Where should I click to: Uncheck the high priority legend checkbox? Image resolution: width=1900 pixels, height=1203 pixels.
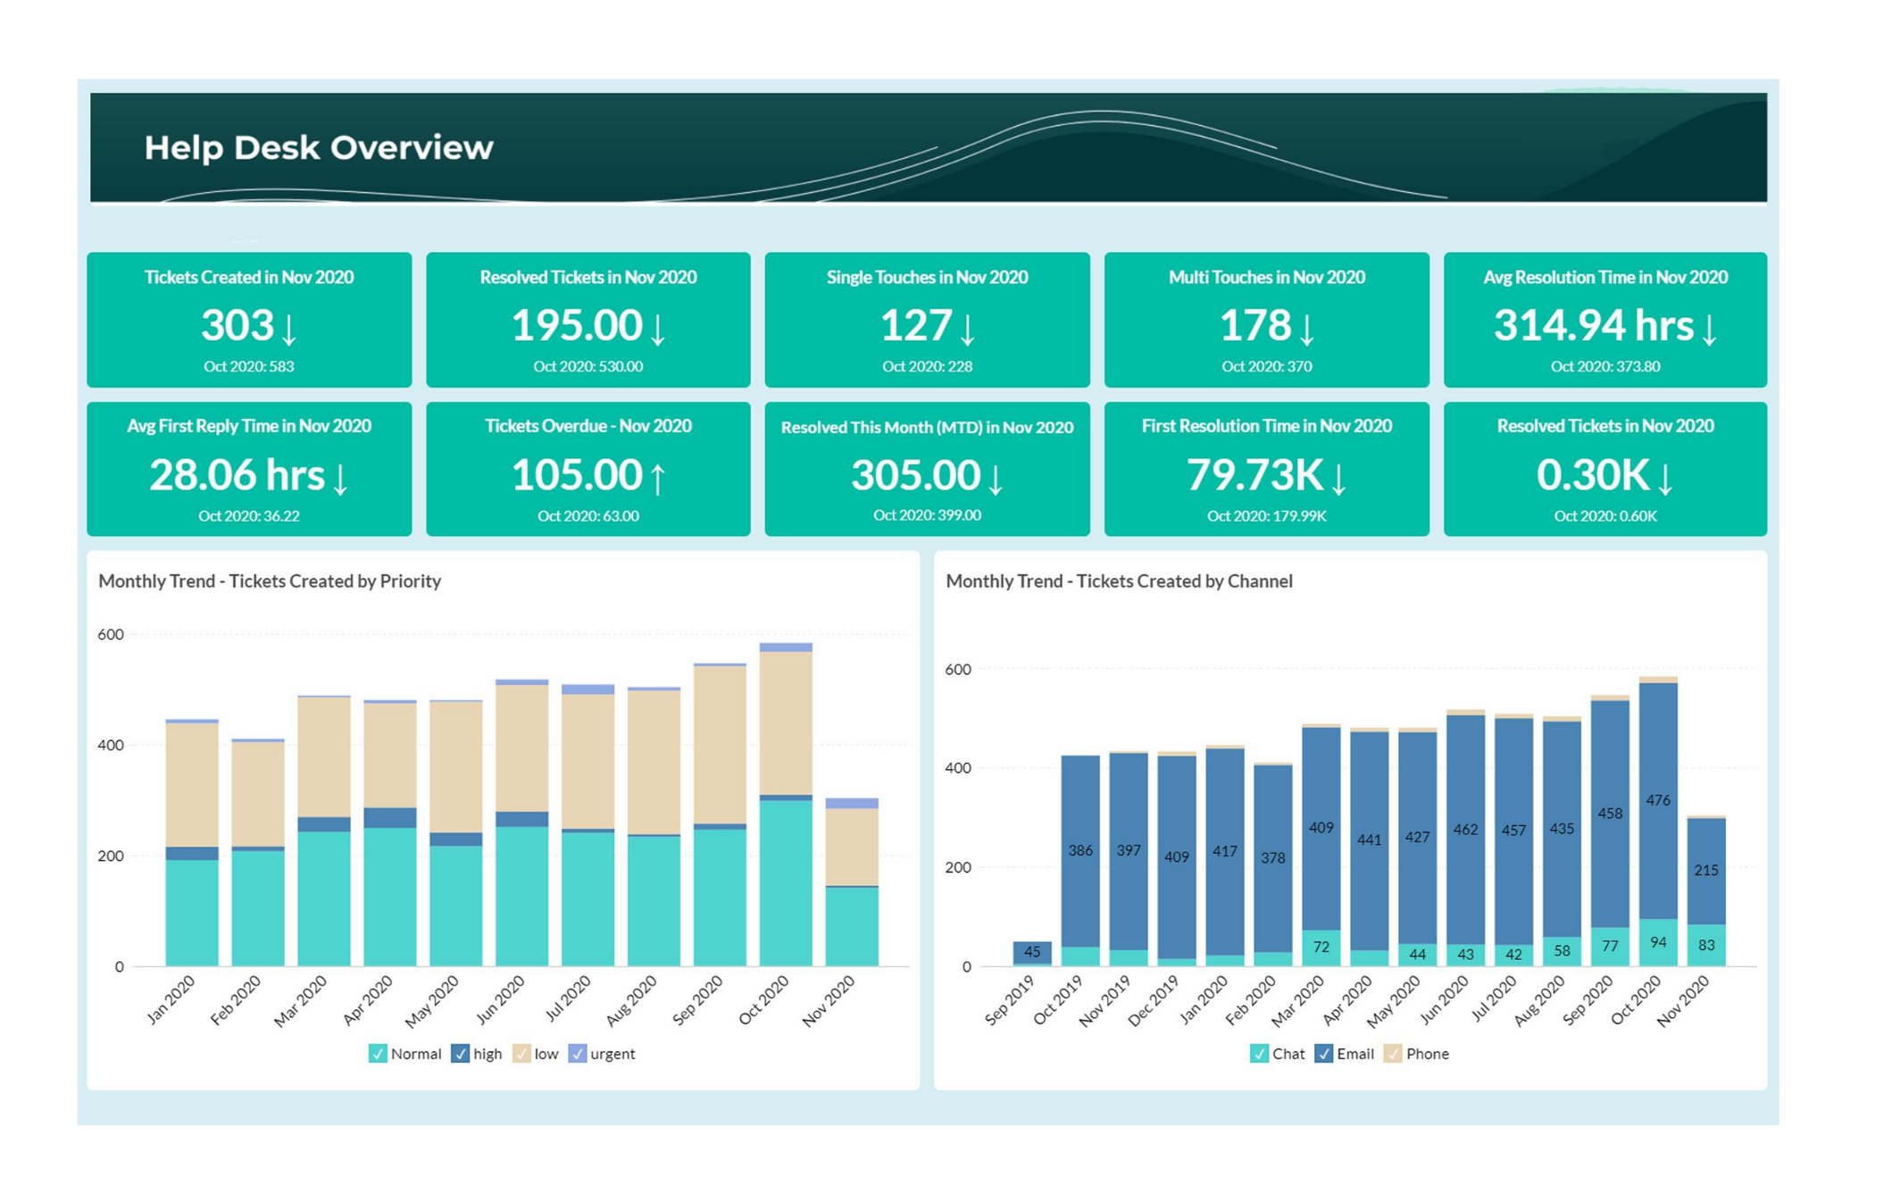tap(460, 1054)
